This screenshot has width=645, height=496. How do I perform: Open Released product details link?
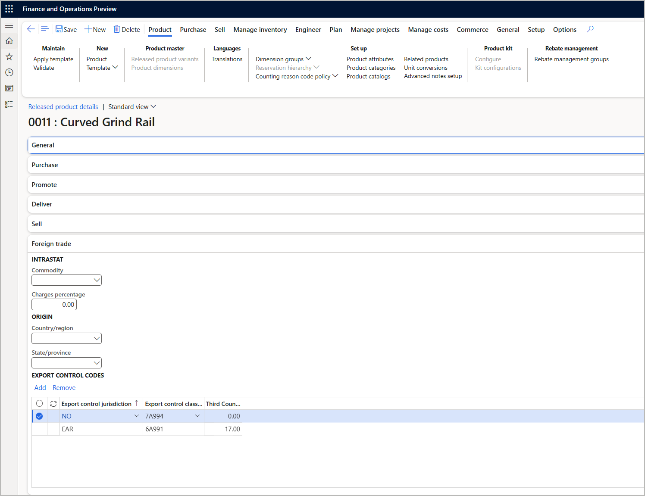pos(63,106)
